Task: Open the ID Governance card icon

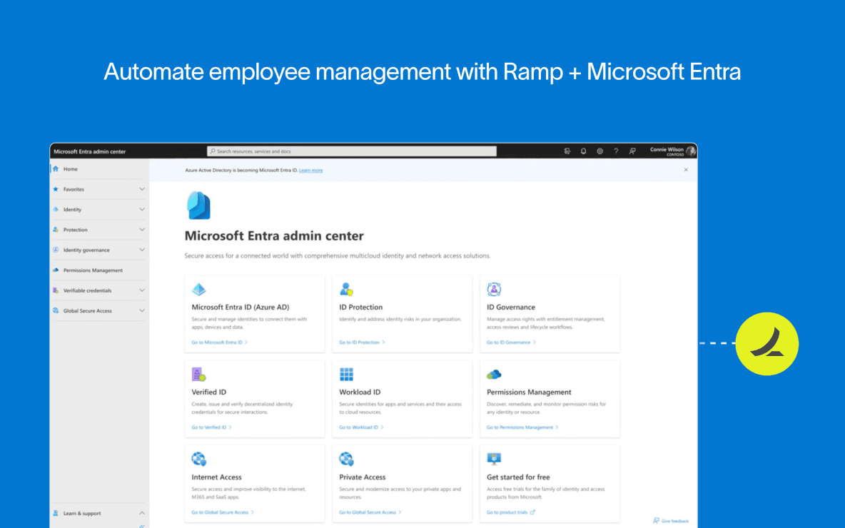Action: [x=495, y=288]
